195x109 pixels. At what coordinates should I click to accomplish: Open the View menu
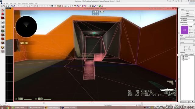coord(15,3)
